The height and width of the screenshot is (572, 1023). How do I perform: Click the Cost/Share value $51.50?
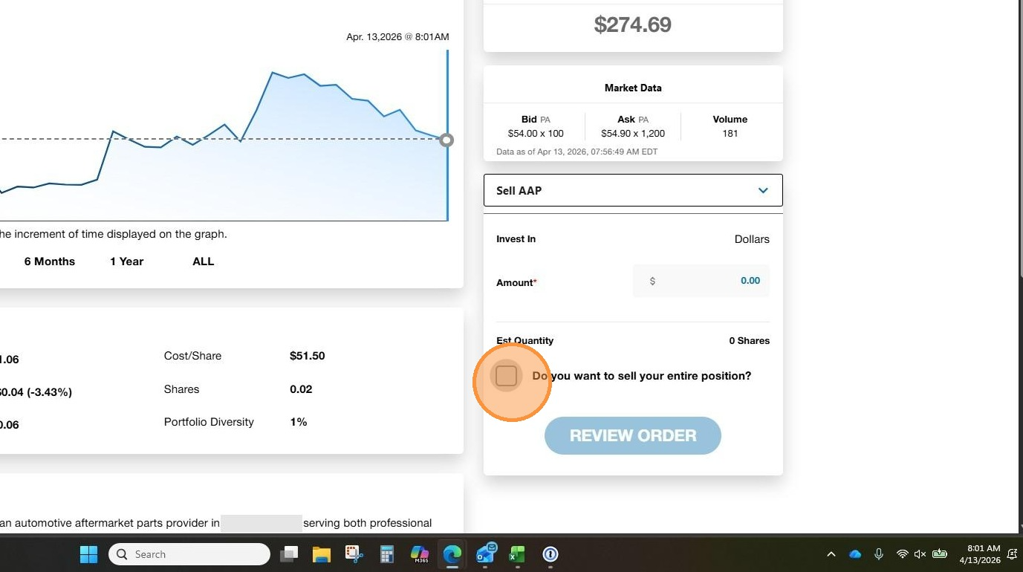[x=308, y=356]
